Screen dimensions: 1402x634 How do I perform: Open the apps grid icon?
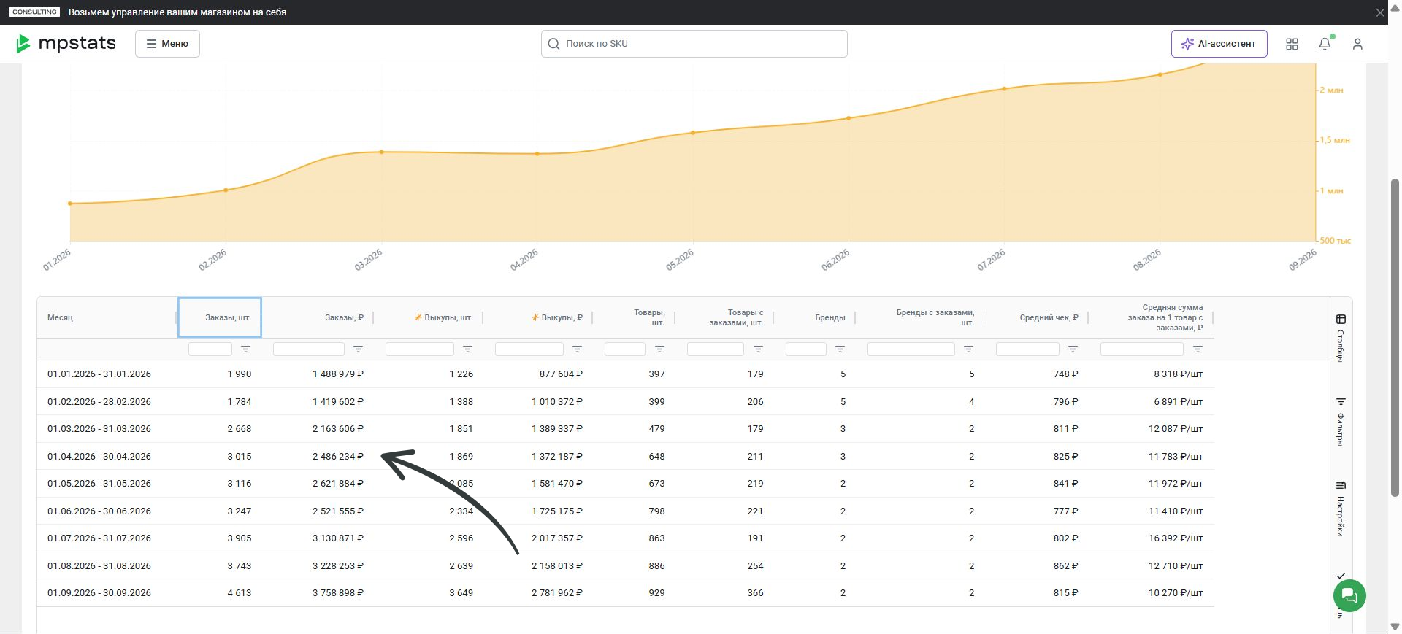coord(1292,44)
